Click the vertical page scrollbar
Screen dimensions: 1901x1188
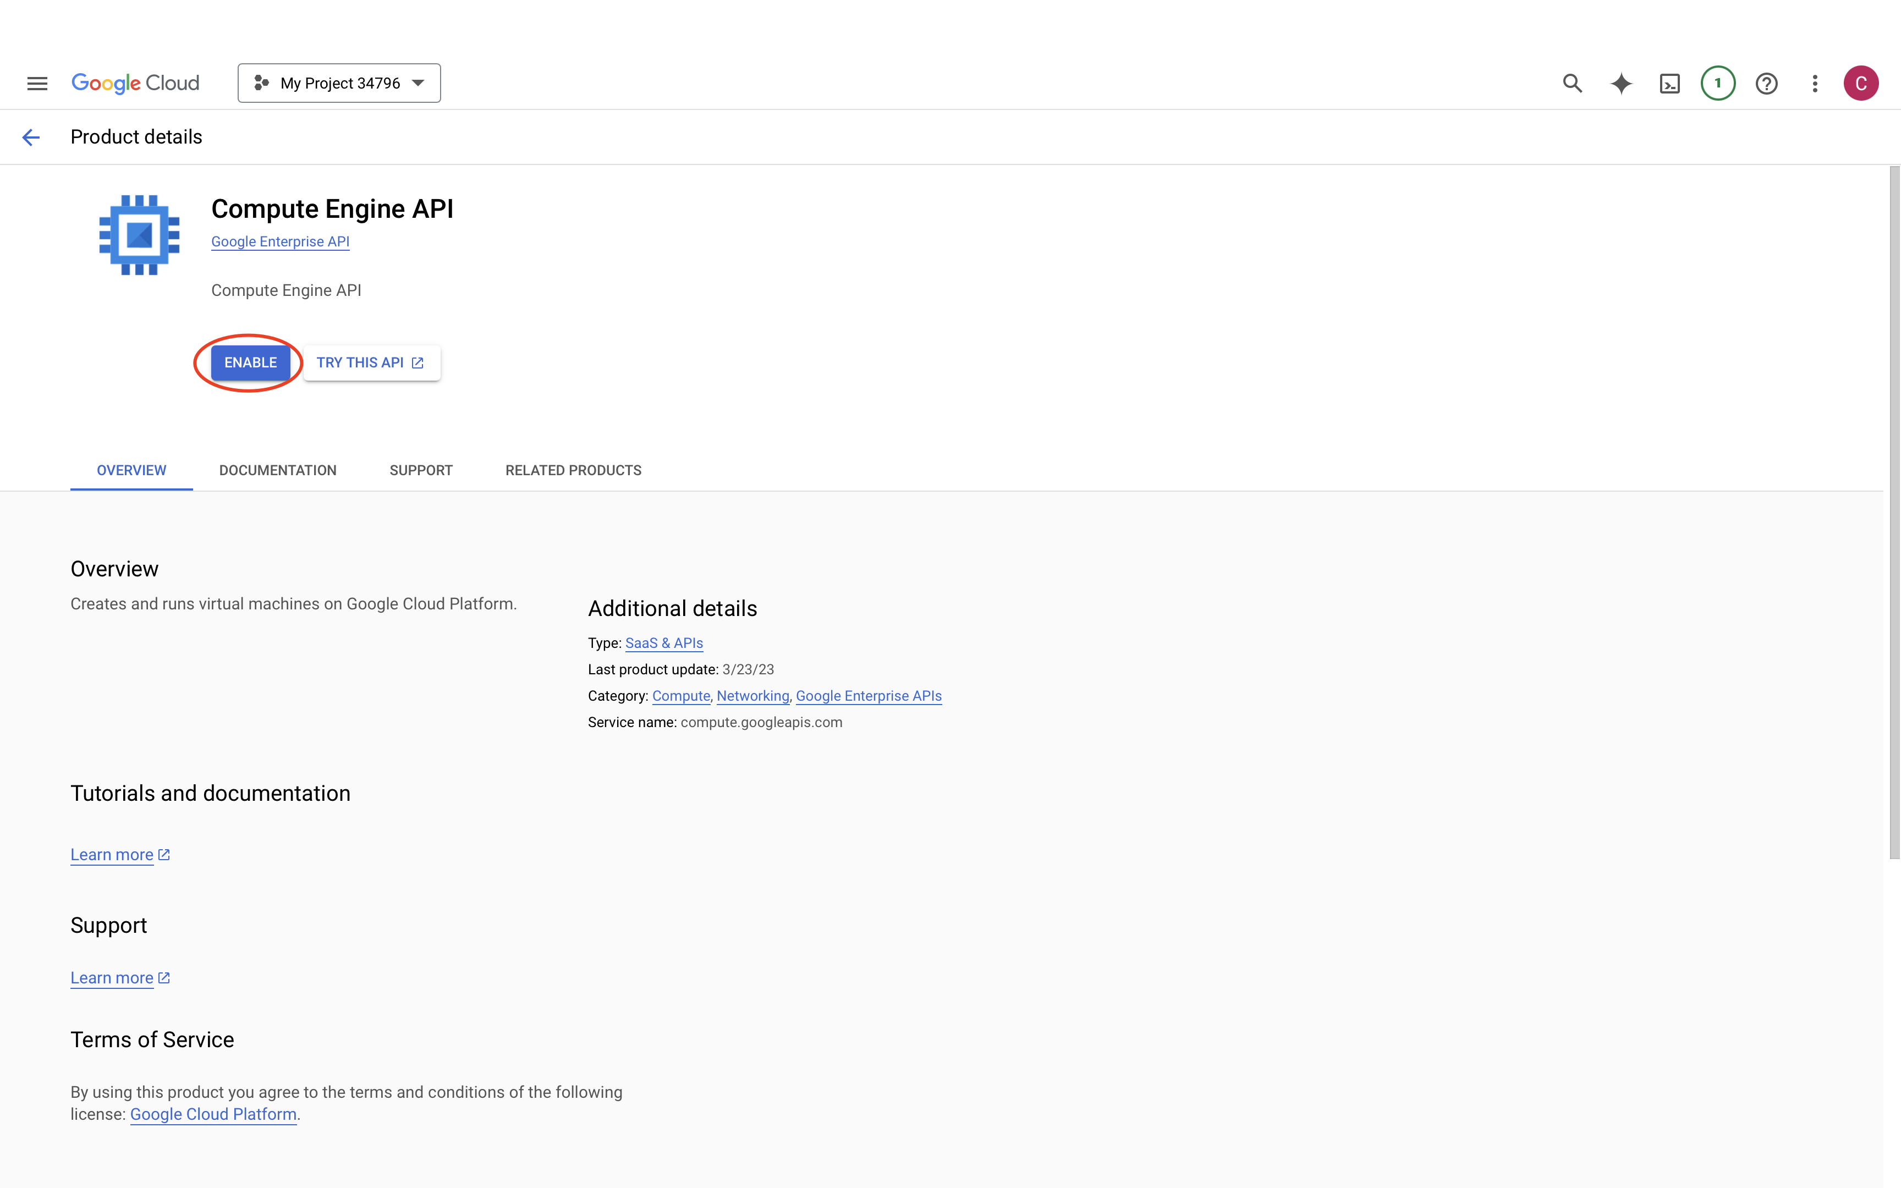1894,512
